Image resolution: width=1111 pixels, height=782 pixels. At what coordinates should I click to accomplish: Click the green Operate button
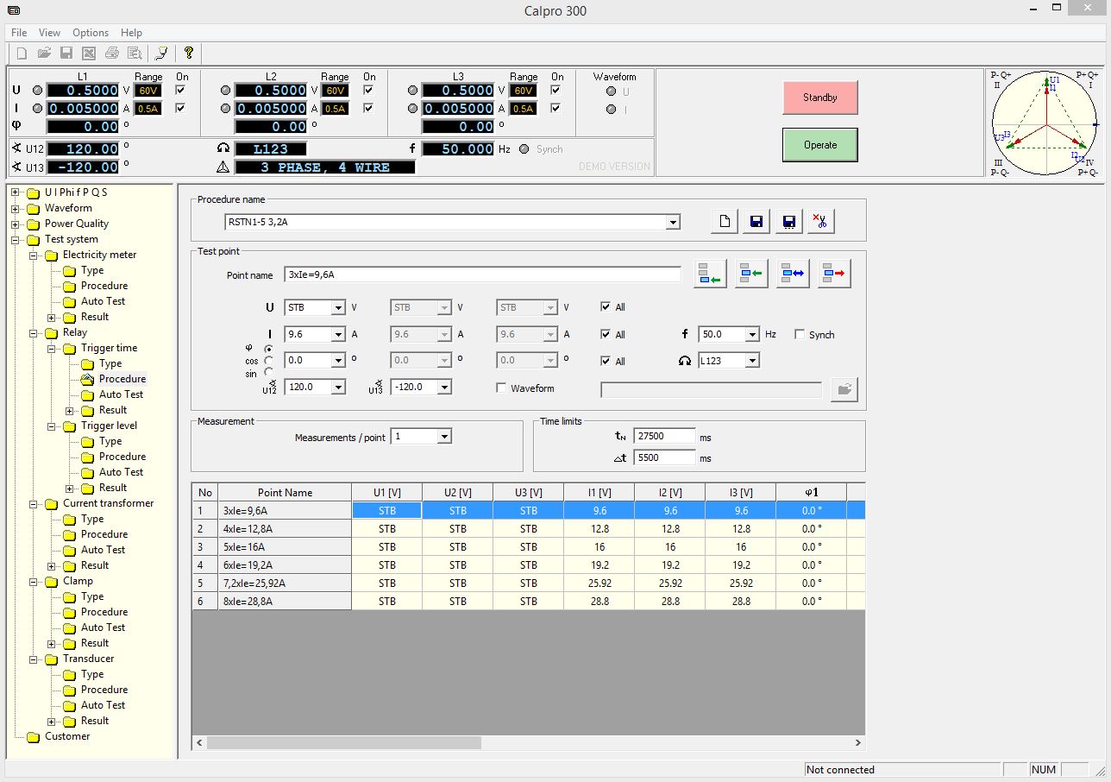point(820,145)
